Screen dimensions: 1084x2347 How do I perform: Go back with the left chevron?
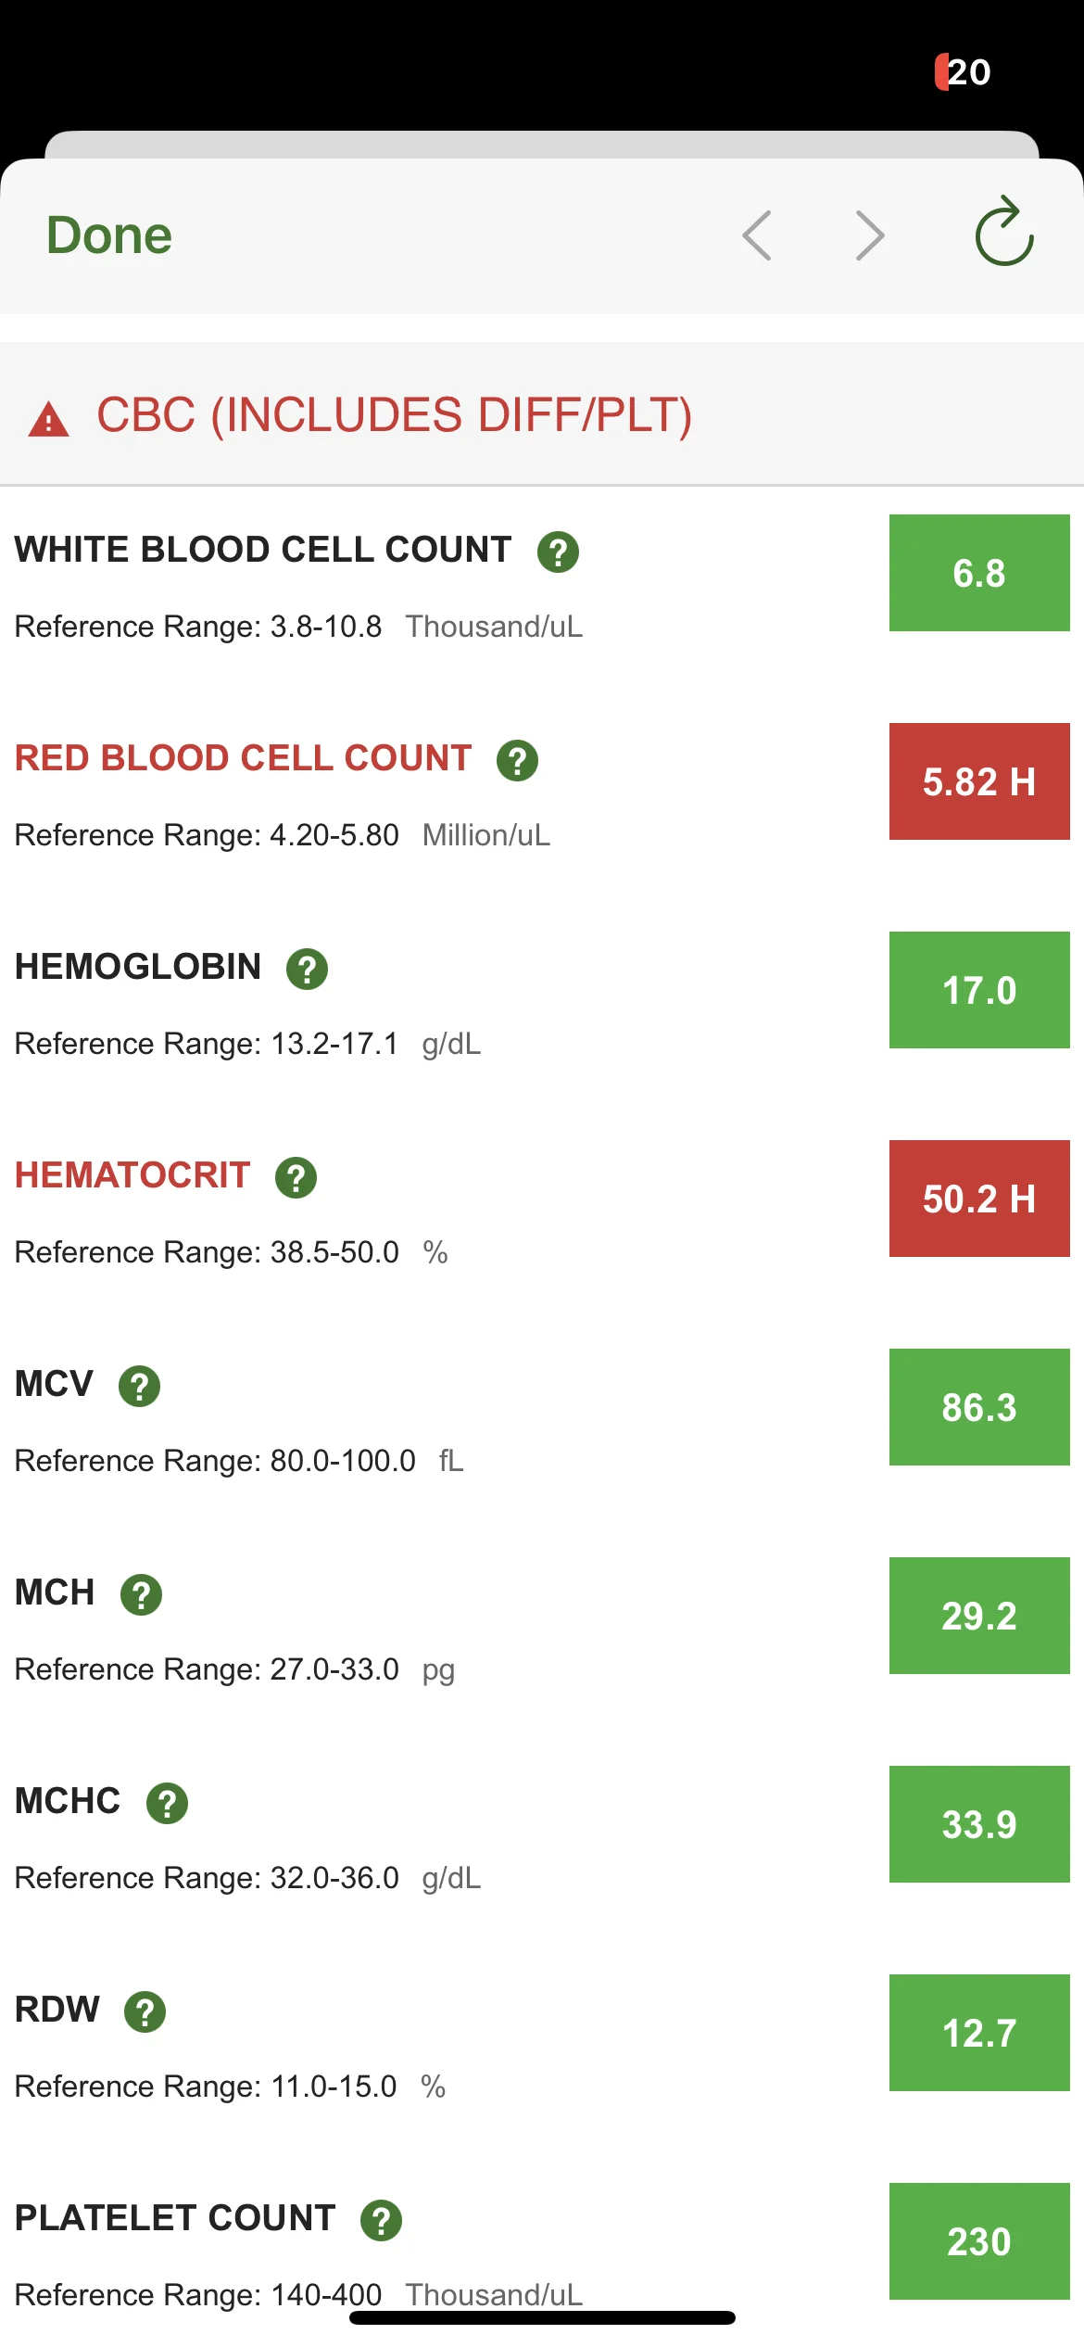[x=757, y=235]
